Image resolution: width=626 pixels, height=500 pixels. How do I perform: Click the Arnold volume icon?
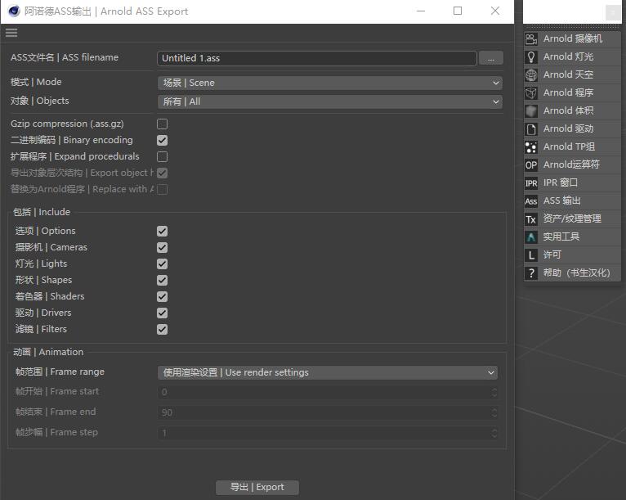(531, 110)
